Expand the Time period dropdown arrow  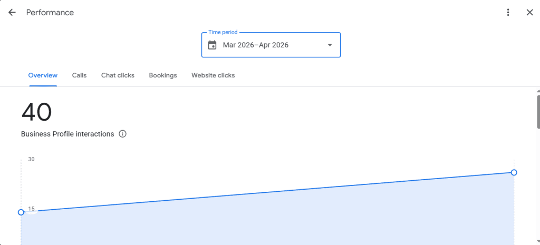coord(330,45)
